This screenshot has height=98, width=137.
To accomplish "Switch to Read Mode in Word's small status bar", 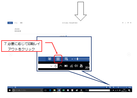I will pyautogui.click(x=107, y=87).
